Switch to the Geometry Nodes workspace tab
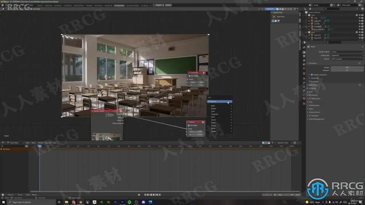This screenshot has height=205, width=365. coord(132,5)
